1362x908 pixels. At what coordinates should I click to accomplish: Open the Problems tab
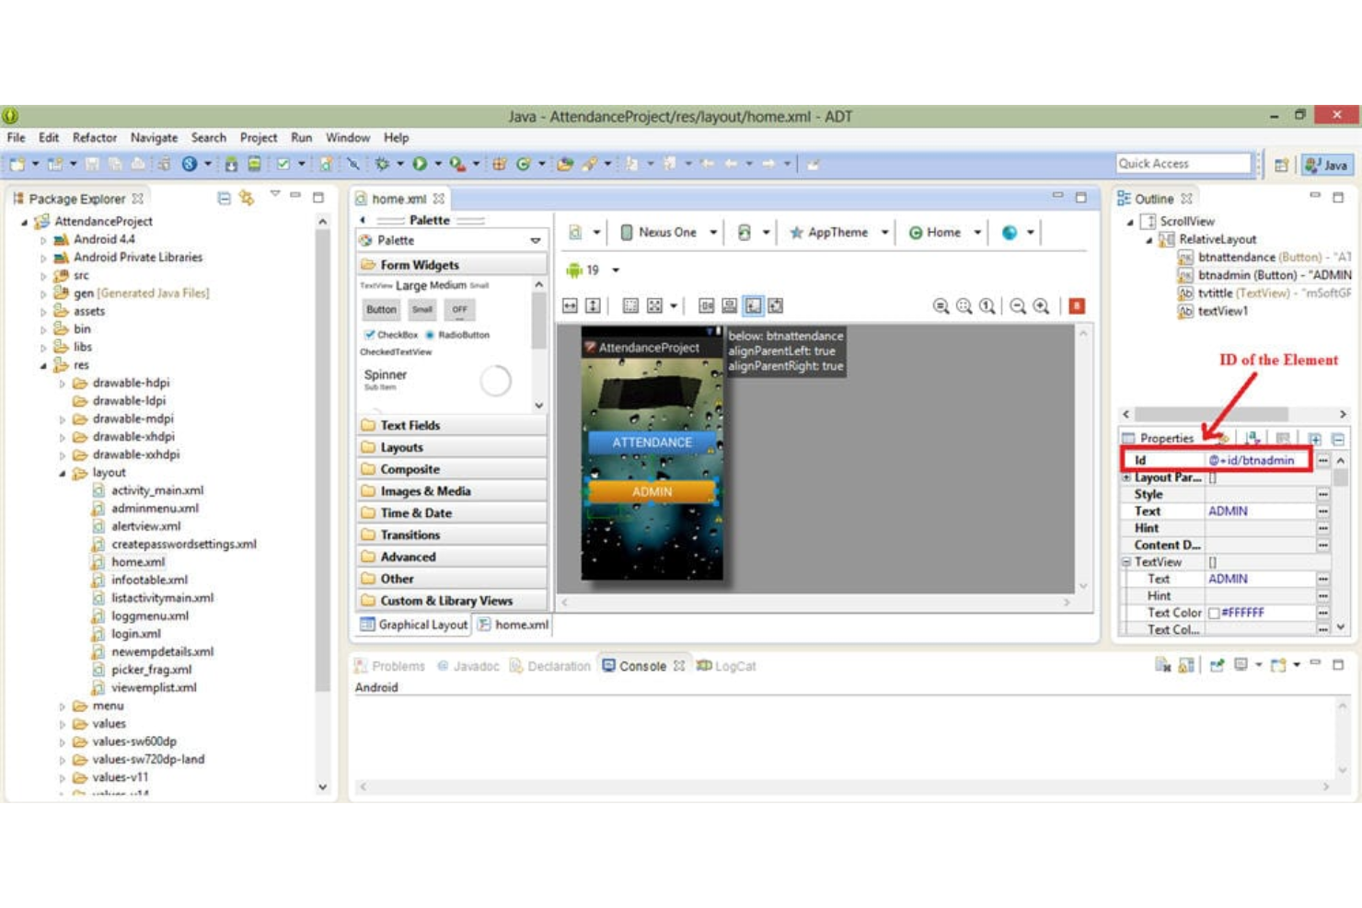pyautogui.click(x=390, y=666)
